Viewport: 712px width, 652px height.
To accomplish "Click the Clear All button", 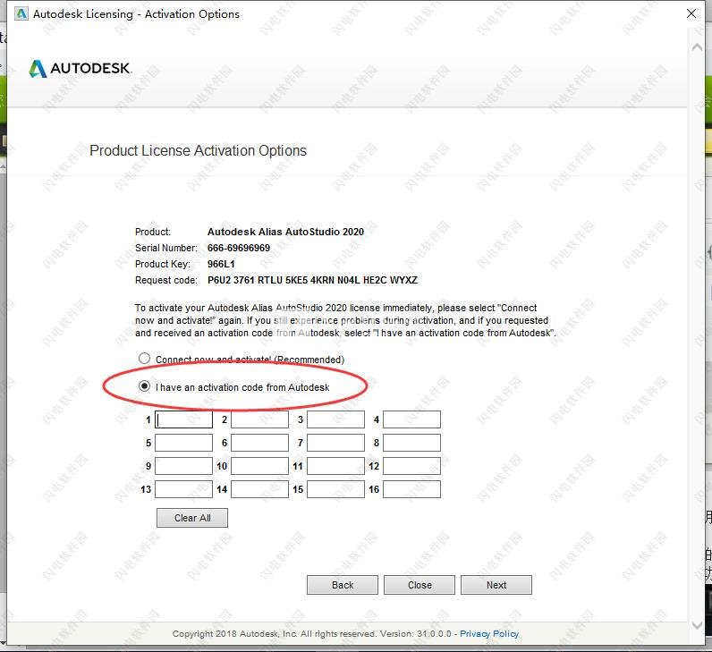I will tap(192, 518).
